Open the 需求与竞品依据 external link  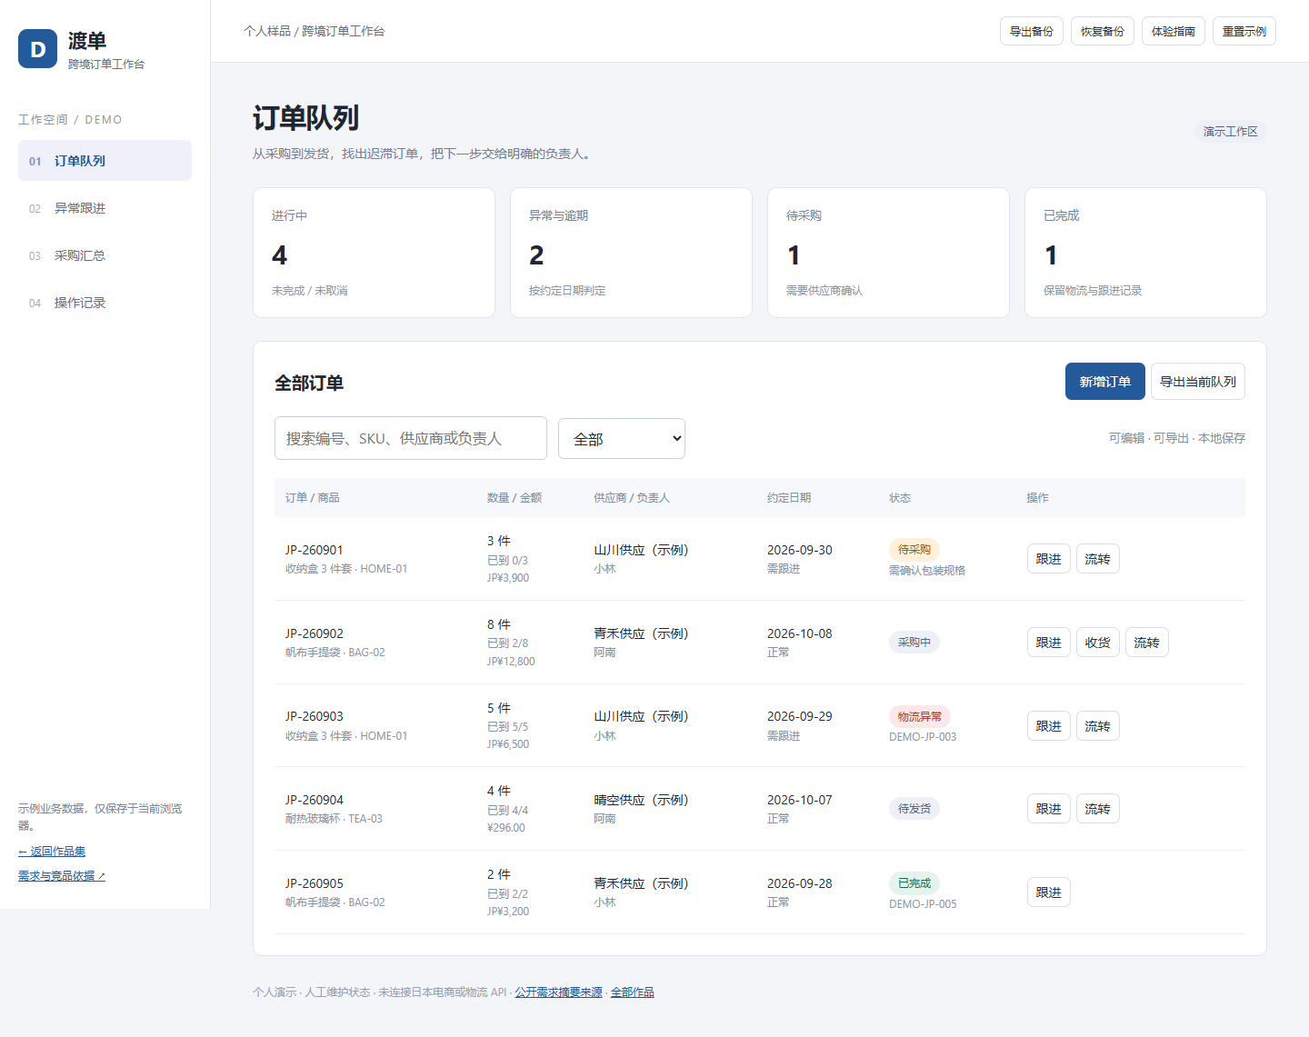(x=62, y=876)
